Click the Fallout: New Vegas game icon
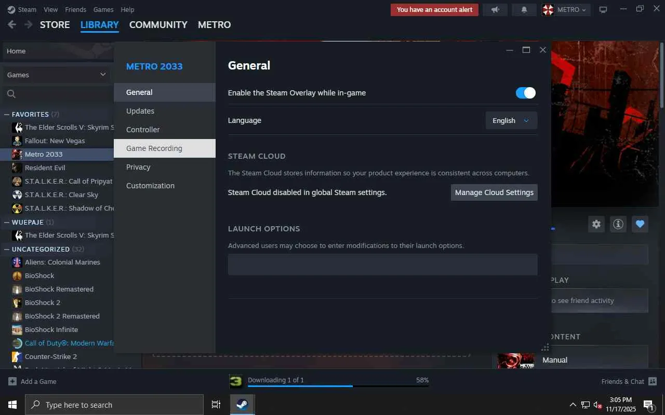The height and width of the screenshot is (415, 665). point(17,141)
